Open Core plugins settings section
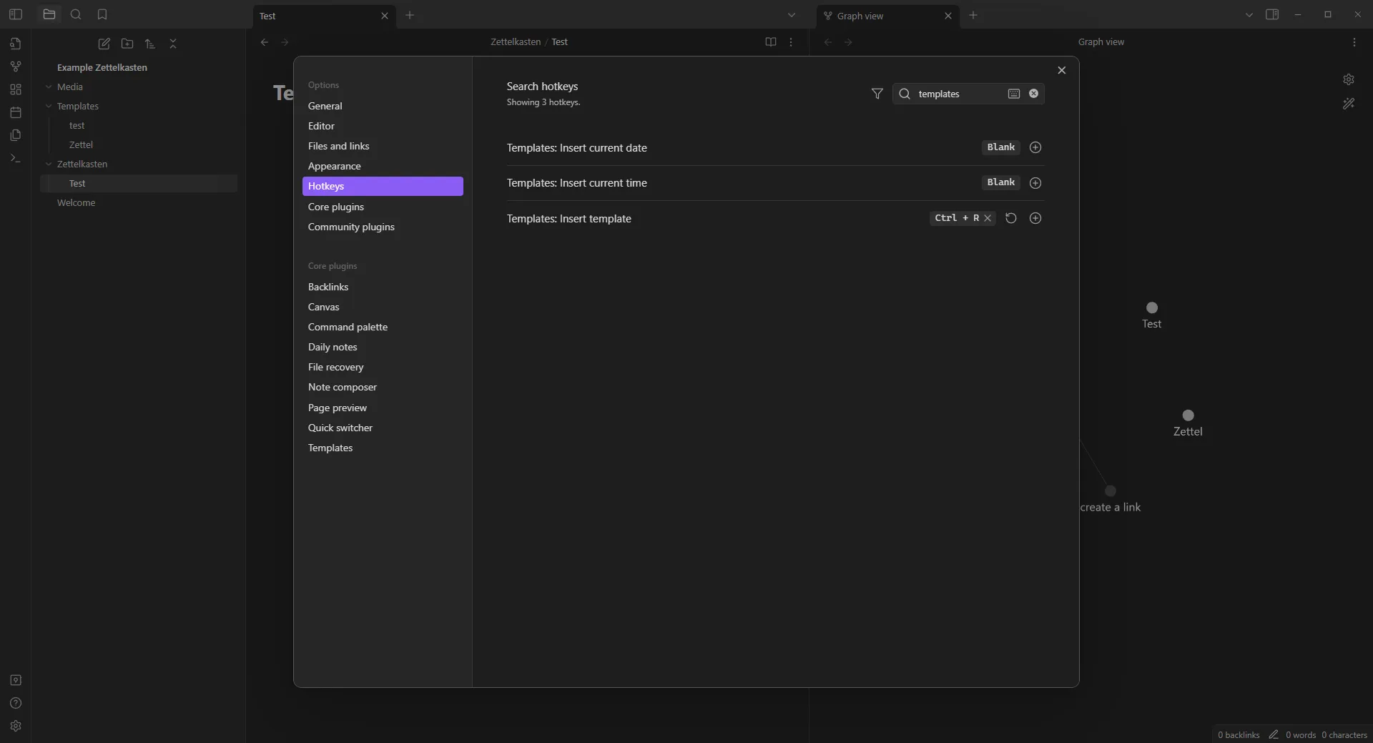Screen dimensions: 1373x743 pyautogui.click(x=383, y=207)
